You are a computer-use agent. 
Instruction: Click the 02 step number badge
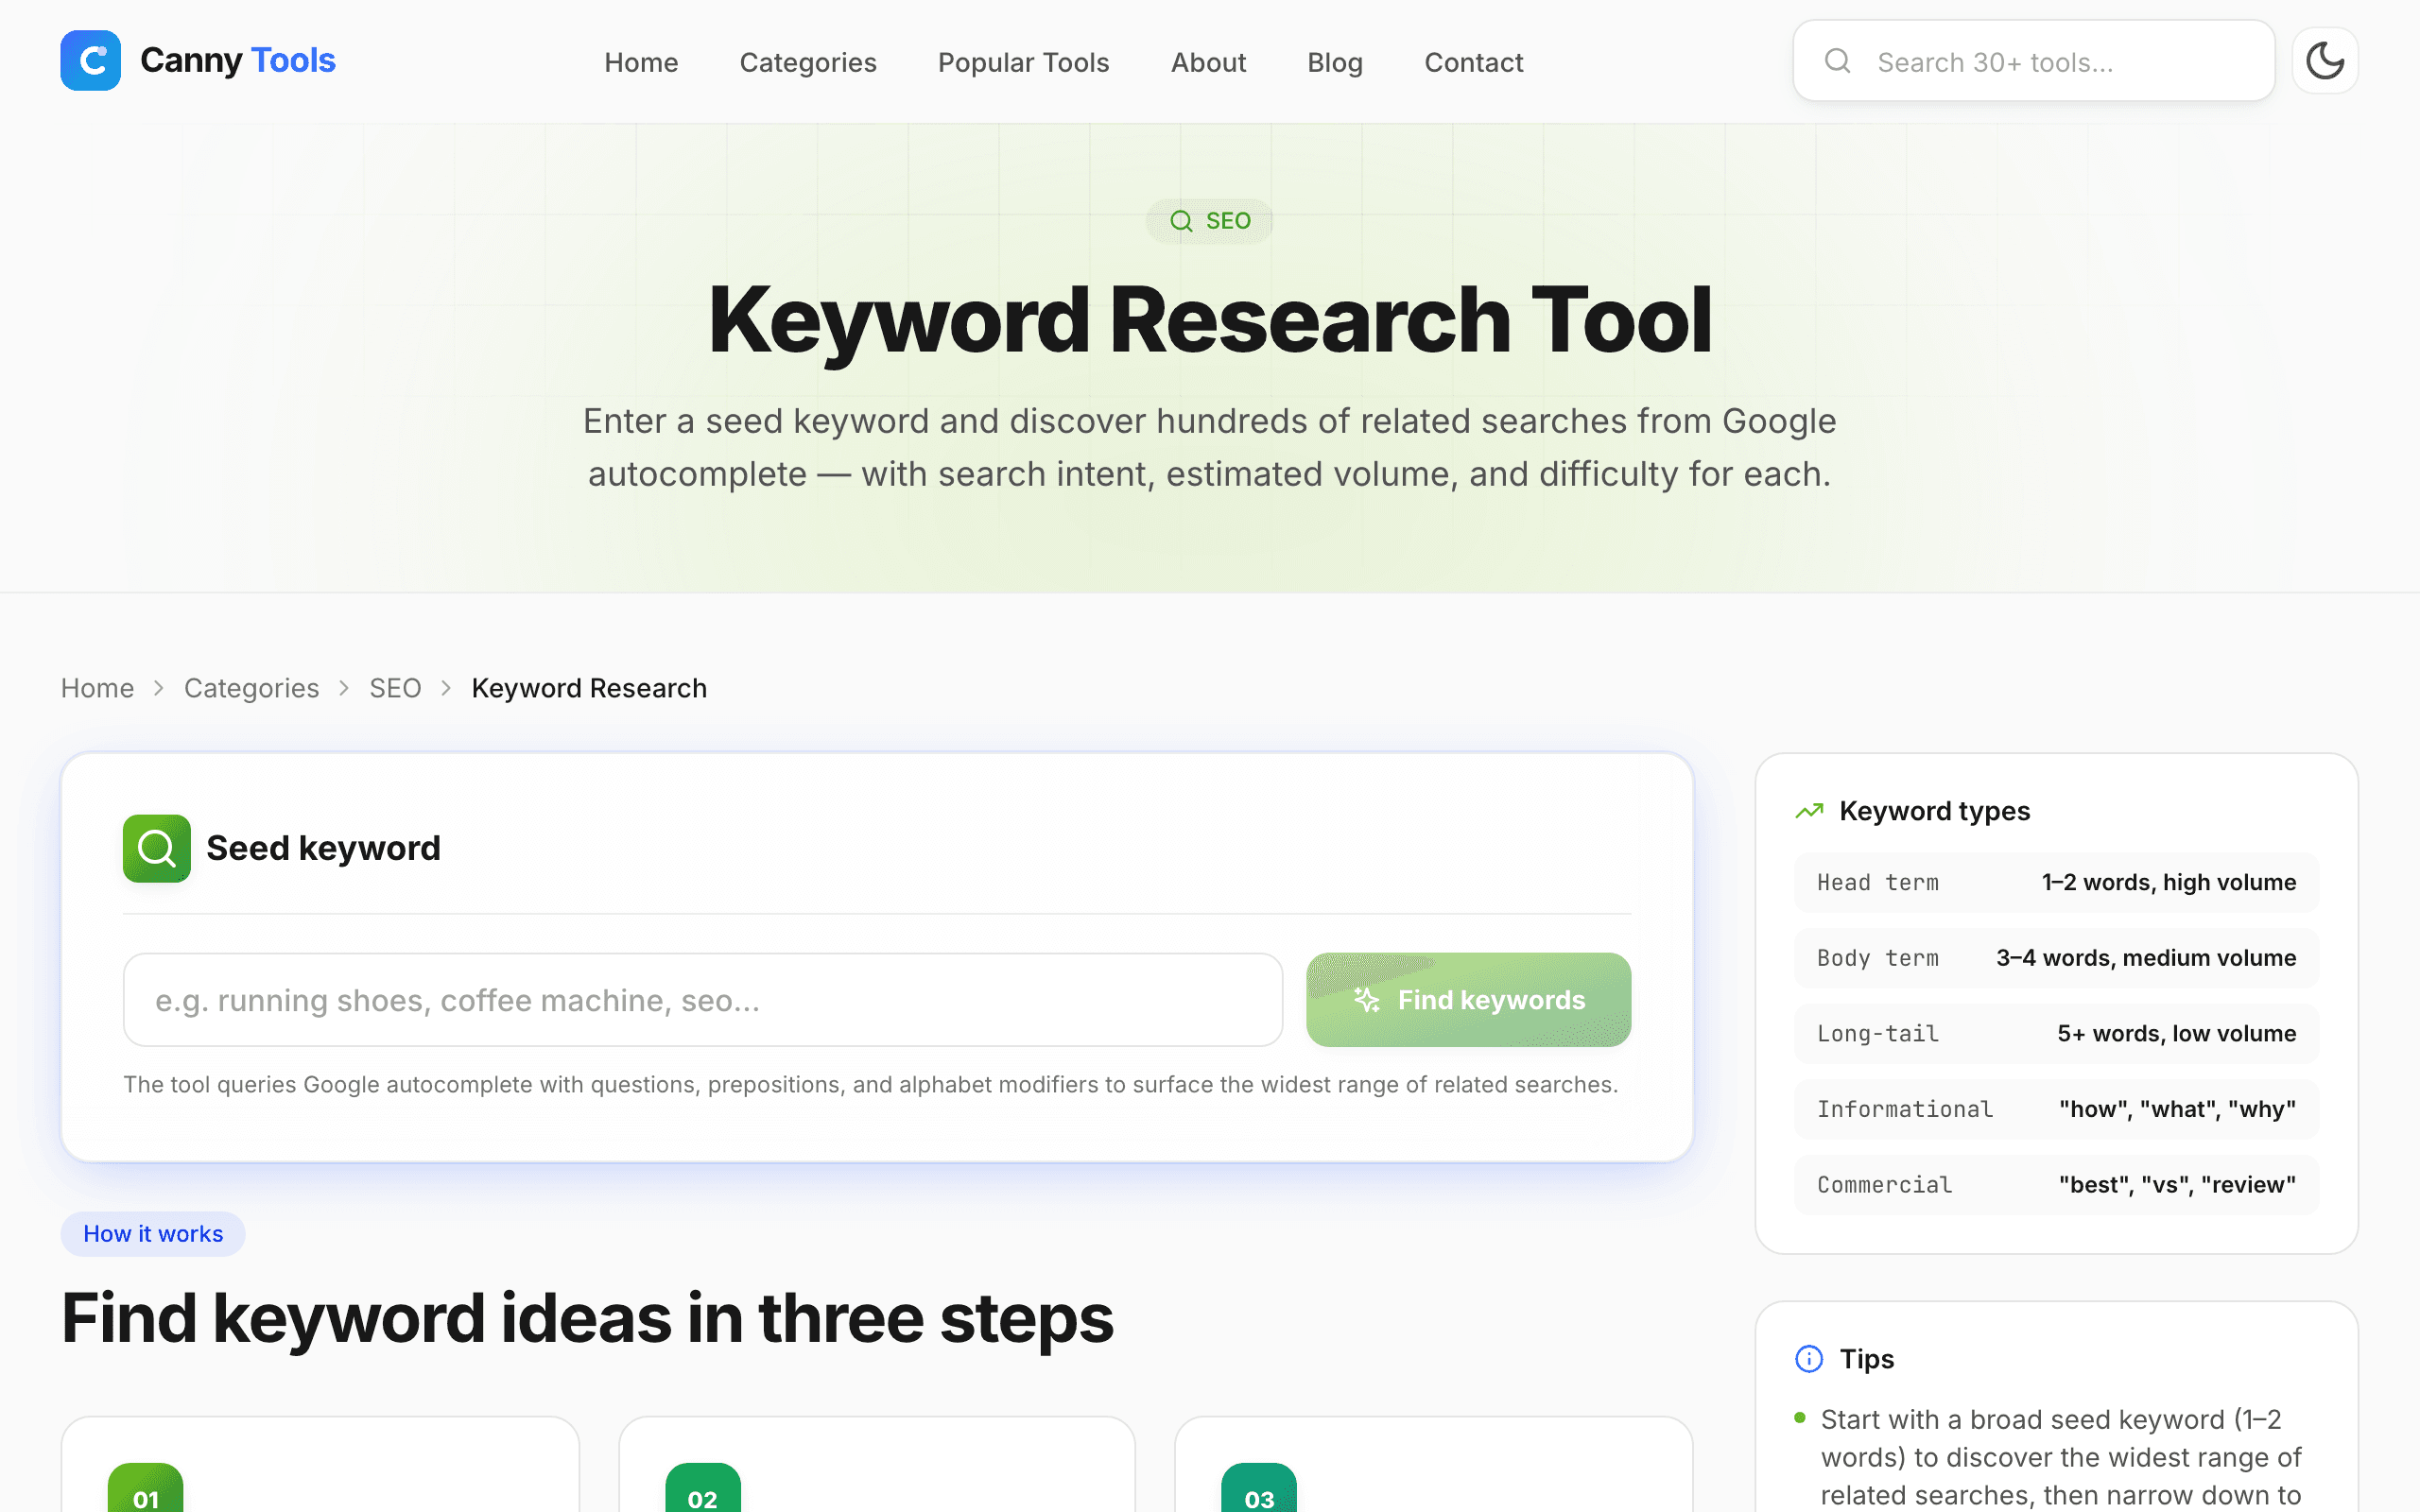click(x=703, y=1490)
